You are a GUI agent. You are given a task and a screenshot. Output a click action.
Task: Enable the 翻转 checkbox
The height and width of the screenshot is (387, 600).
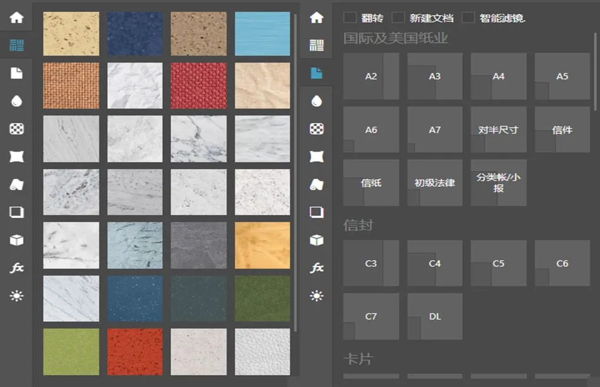pyautogui.click(x=350, y=18)
